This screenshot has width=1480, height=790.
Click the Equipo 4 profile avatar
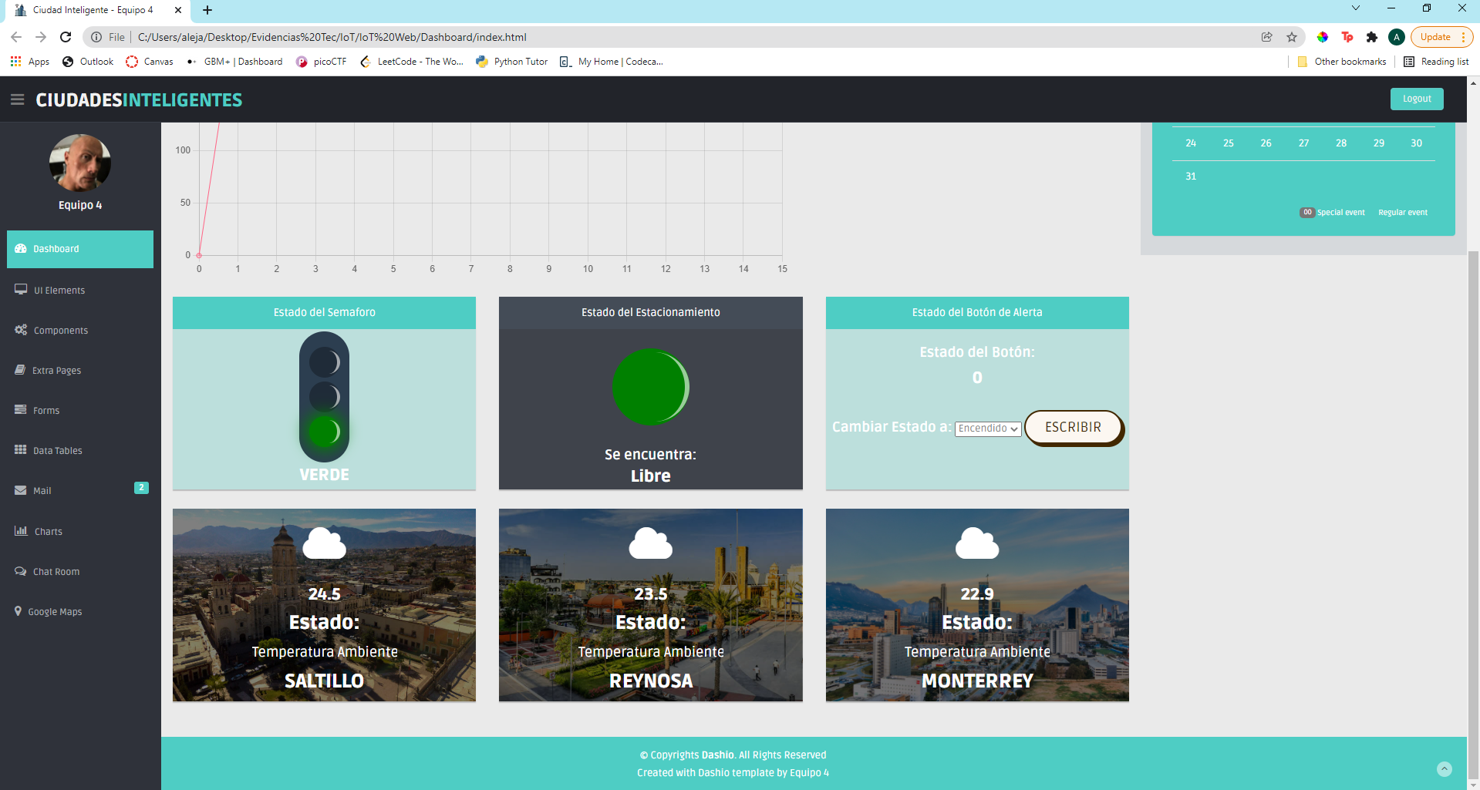(x=80, y=163)
